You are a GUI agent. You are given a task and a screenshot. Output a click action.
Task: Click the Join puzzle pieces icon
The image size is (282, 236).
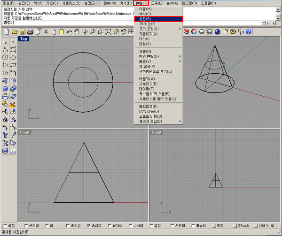(x=5, y=104)
